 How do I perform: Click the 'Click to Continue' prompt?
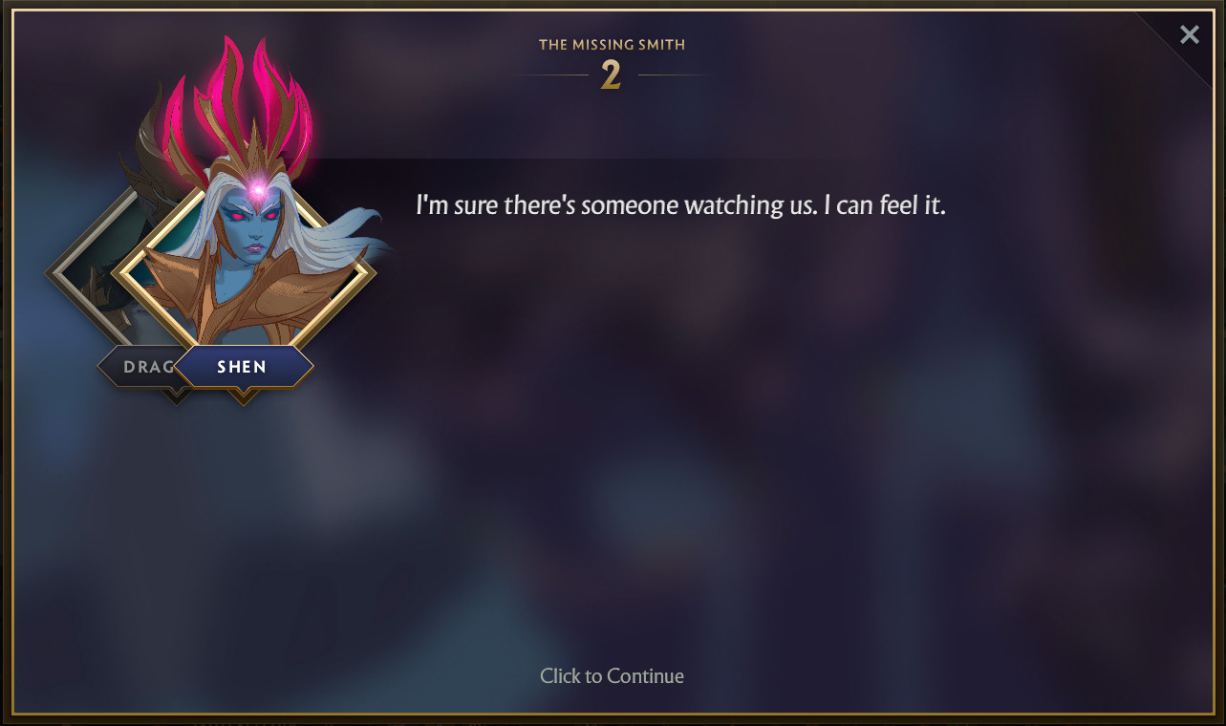[612, 676]
